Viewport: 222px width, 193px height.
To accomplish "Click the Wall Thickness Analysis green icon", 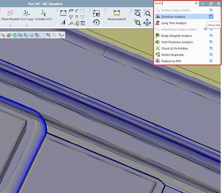I will pyautogui.click(x=158, y=42).
